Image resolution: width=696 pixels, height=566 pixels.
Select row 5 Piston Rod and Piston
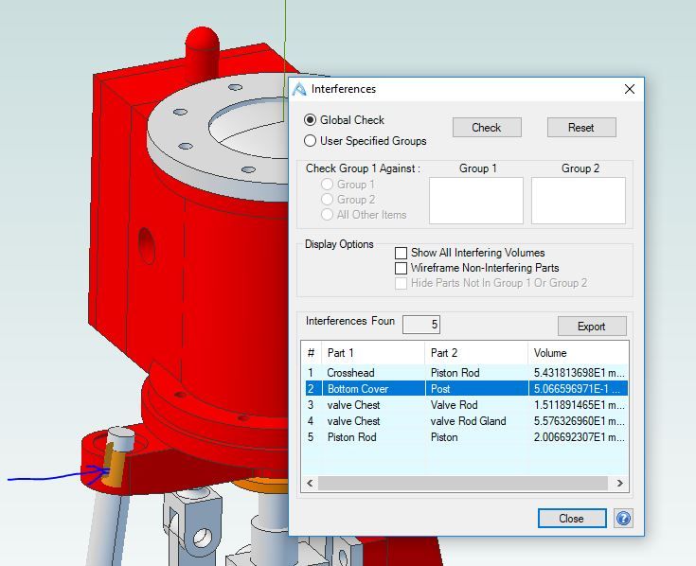tap(465, 437)
